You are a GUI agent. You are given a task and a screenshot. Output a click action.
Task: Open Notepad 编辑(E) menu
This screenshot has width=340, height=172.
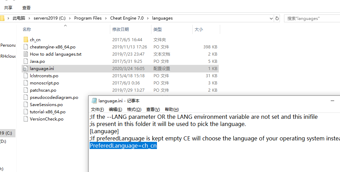[115, 110]
